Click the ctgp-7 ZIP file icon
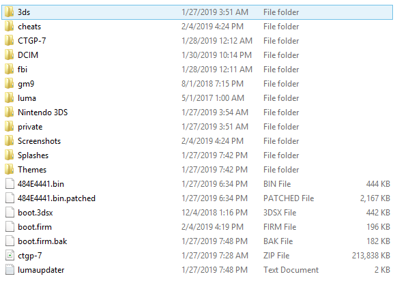The height and width of the screenshot is (285, 408). point(10,256)
